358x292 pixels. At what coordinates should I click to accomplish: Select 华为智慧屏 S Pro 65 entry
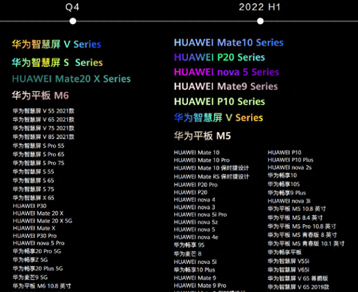(x=39, y=155)
